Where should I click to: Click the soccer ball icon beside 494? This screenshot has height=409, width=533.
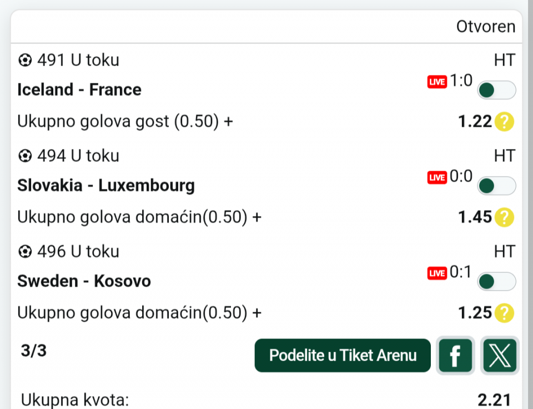click(25, 156)
